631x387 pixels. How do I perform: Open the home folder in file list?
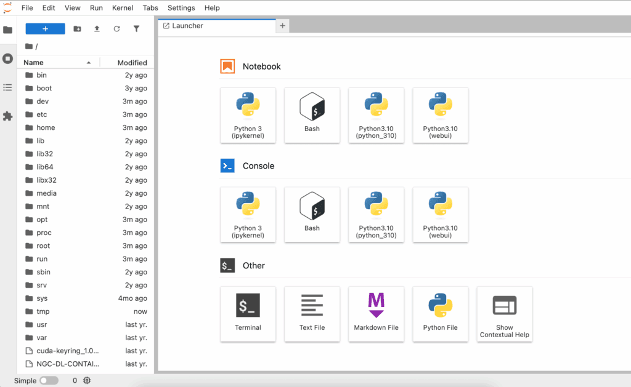(46, 128)
